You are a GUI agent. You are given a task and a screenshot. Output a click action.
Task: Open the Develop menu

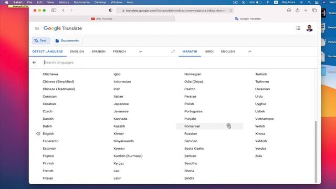click(100, 2)
